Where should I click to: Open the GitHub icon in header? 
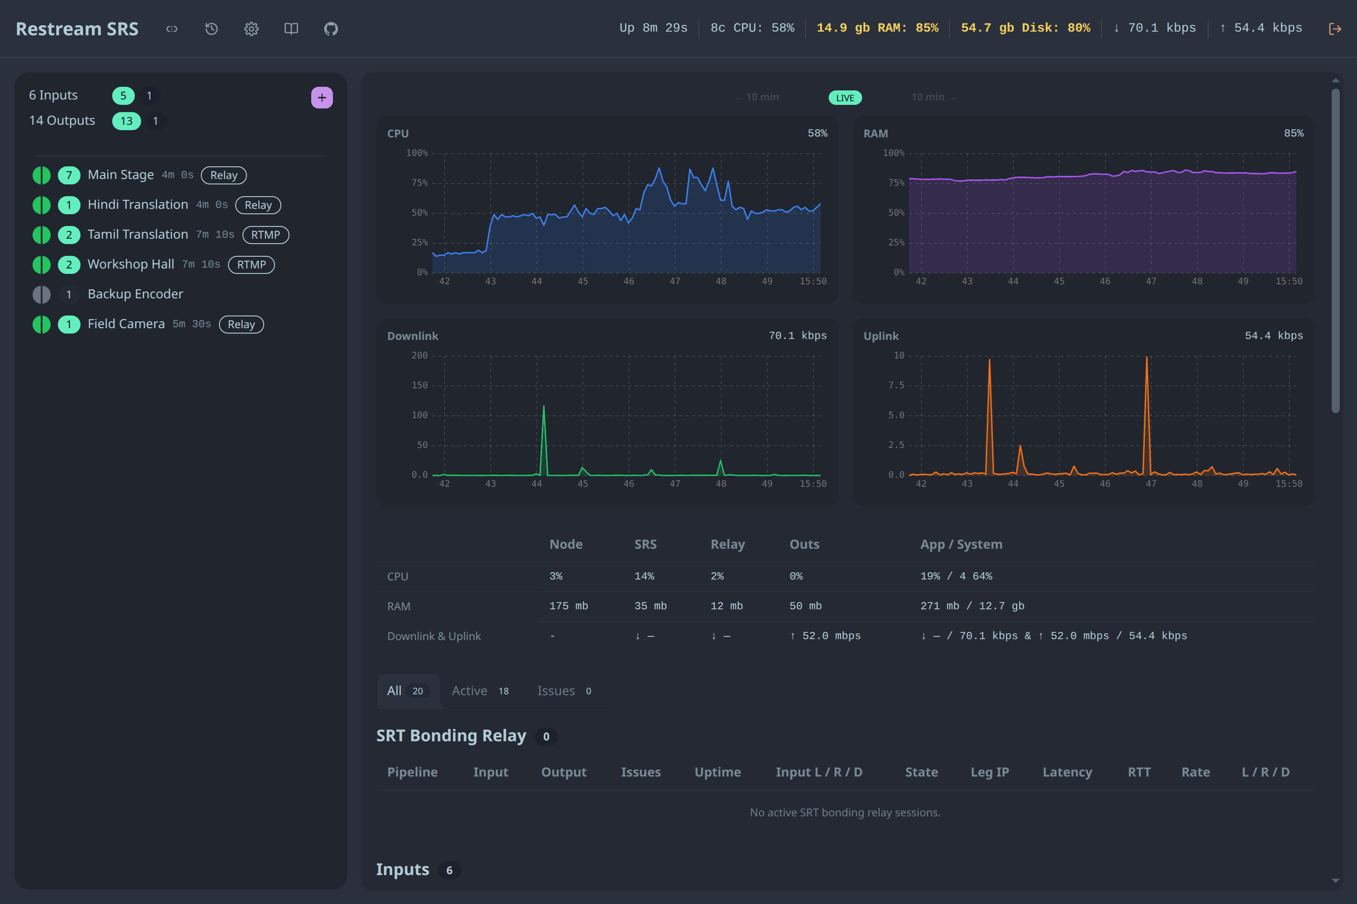pyautogui.click(x=331, y=29)
